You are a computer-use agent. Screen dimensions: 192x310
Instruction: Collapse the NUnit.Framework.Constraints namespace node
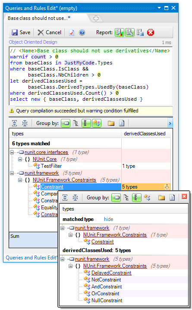[x=20, y=180]
